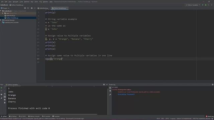Expand the venv folder
This screenshot has width=214, height=120.
(3, 13)
